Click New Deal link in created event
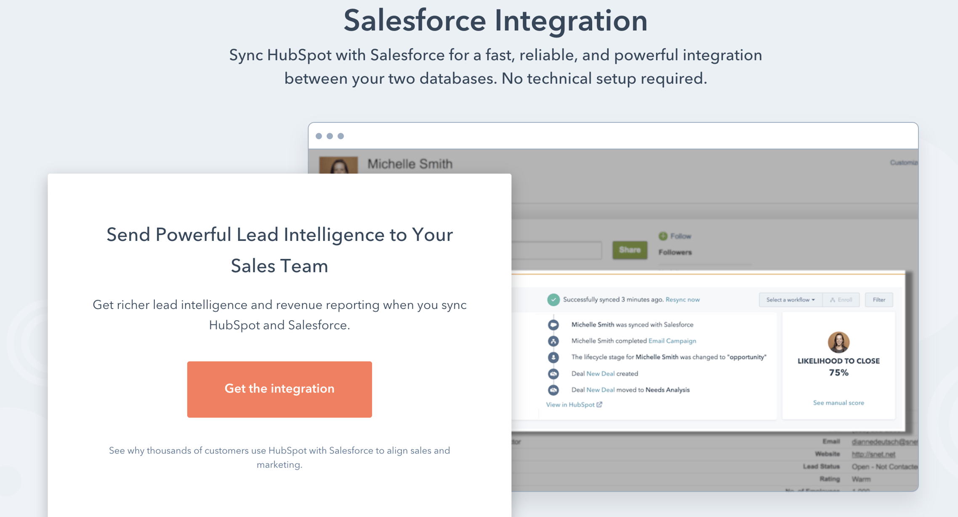958x517 pixels. [600, 374]
